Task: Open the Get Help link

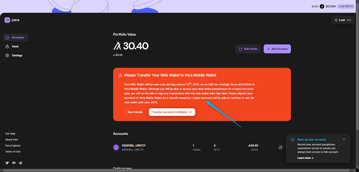Action: point(10,134)
